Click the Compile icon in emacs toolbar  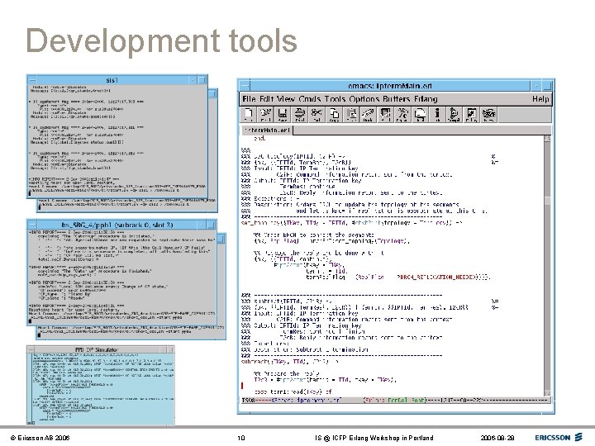(454, 114)
